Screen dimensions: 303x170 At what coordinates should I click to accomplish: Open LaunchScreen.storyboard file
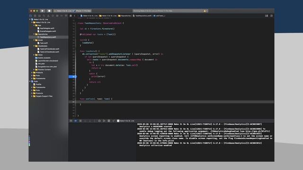46,61
